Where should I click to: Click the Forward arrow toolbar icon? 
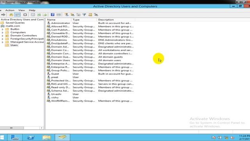pos(3,15)
